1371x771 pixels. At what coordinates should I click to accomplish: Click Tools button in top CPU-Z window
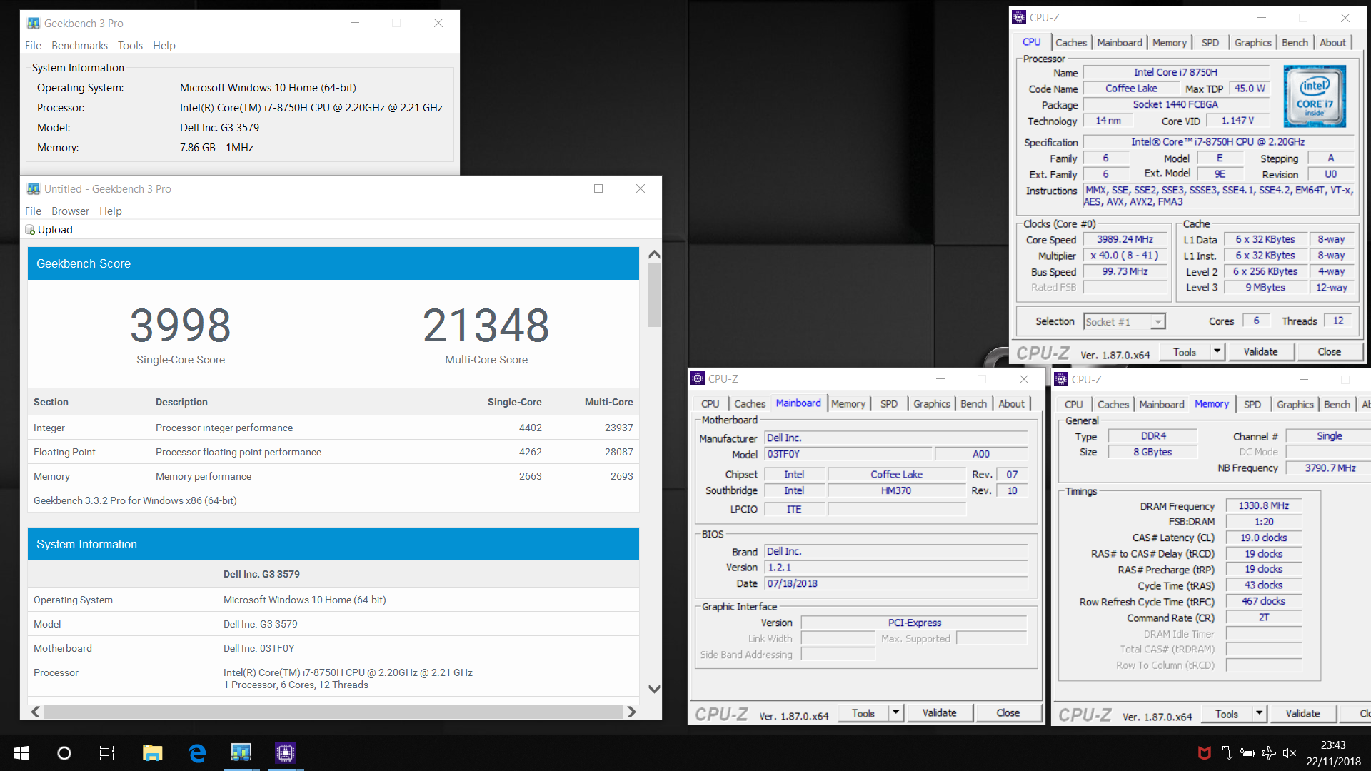tap(1184, 352)
